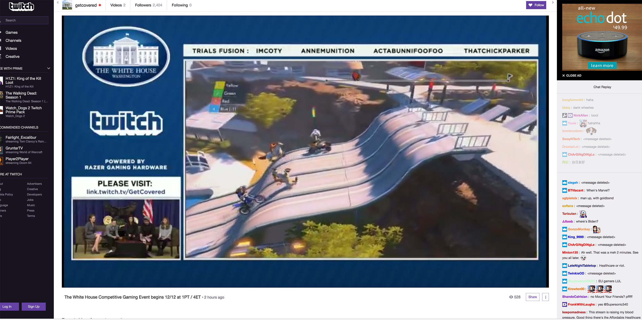This screenshot has height=320, width=642.
Task: Click kungfumonkii username in chat
Action: [x=572, y=100]
